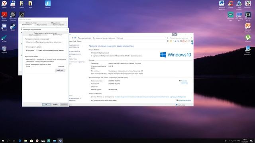Open the Recycle Bin on the desktop

(x=4, y=50)
